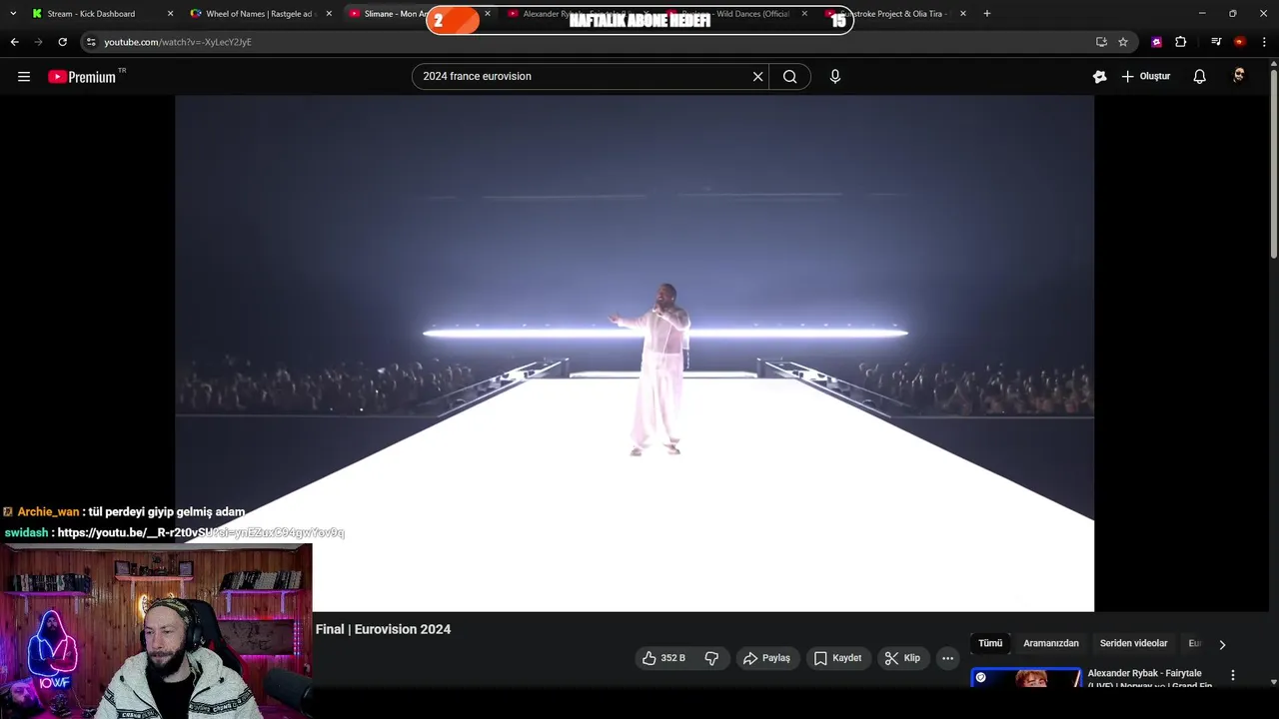This screenshot has height=719, width=1279.
Task: Open the purple extension icon
Action: (x=1156, y=42)
